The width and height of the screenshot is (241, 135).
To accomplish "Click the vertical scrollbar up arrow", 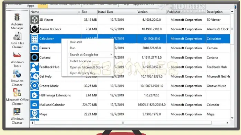I will pyautogui.click(x=232, y=11).
